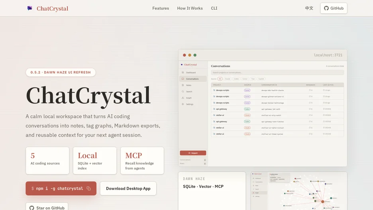Click Star on GitHub button
The image size is (373, 210).
point(47,206)
